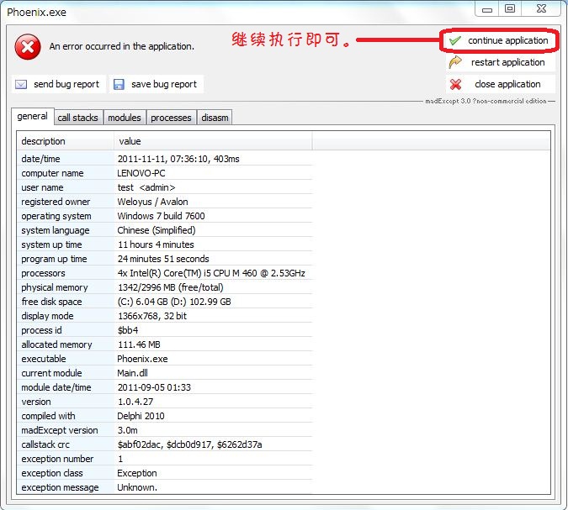Save bug report via text label
Image resolution: width=568 pixels, height=510 pixels.
(x=164, y=84)
